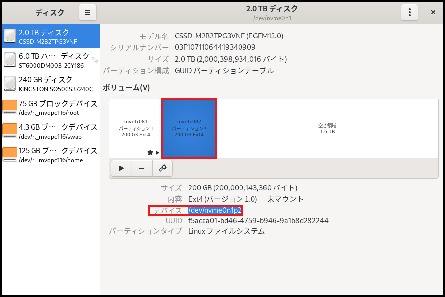
Task: Click the /dev/nvme0n1p2 device path text
Action: click(x=215, y=211)
